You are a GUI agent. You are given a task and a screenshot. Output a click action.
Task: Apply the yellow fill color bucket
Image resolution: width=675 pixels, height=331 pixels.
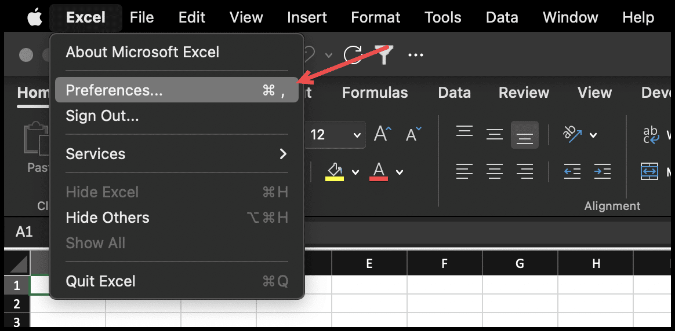[x=335, y=172]
